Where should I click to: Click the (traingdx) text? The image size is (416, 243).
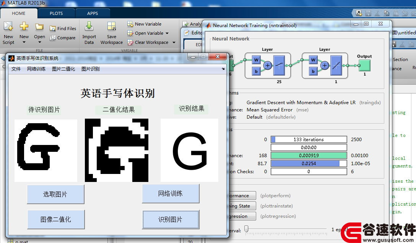click(370, 103)
